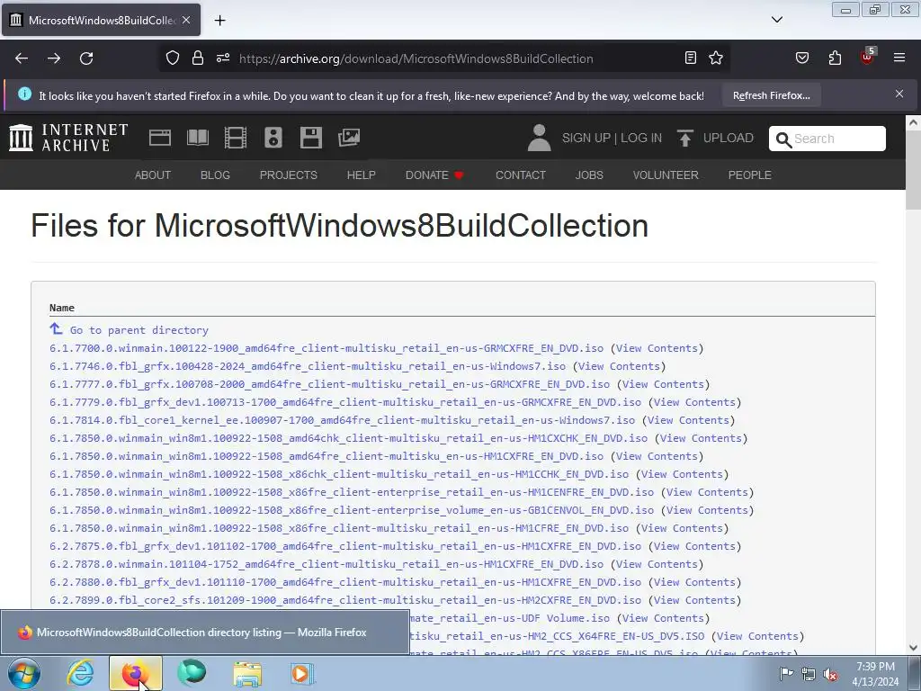Open the Audio speaker icon

tap(273, 138)
